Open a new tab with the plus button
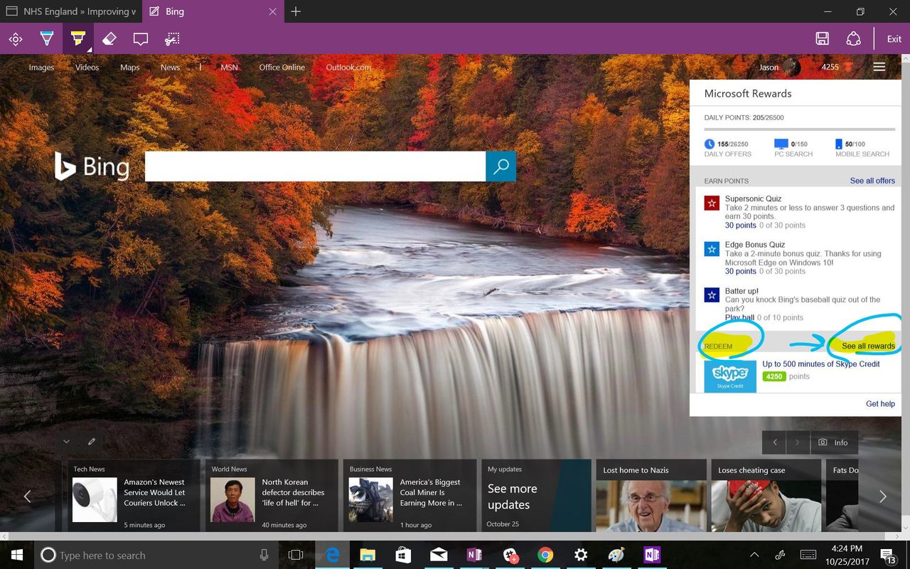Image resolution: width=910 pixels, height=569 pixels. 296,11
